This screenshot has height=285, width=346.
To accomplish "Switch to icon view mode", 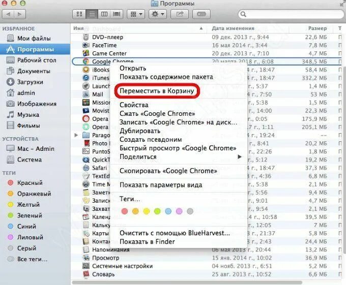I will [x=79, y=14].
